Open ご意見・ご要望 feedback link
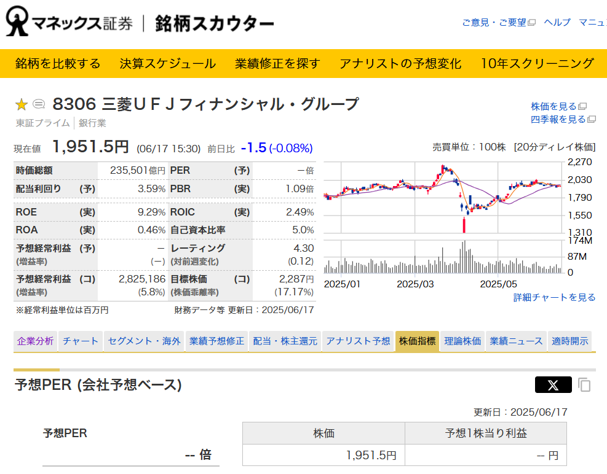Viewport: 607px width, 474px height. click(498, 22)
